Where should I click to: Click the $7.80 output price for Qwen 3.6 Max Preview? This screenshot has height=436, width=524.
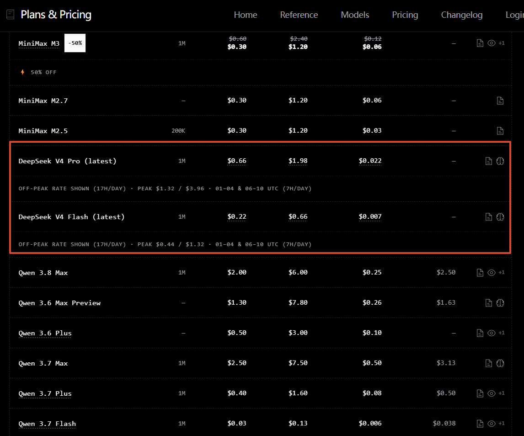298,302
